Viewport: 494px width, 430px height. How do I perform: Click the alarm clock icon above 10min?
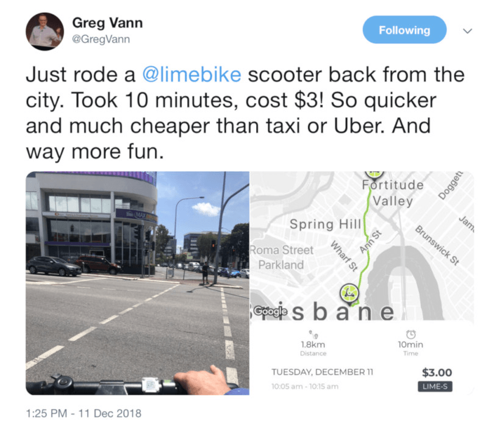[x=410, y=334]
